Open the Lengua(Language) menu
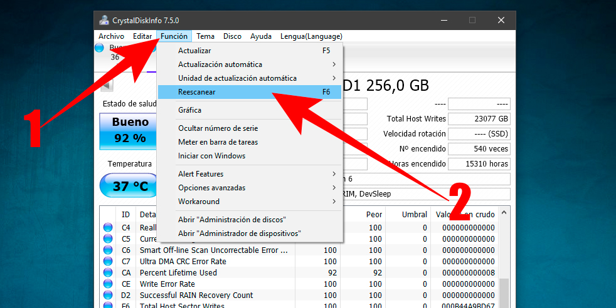This screenshot has height=308, width=616. coord(311,36)
